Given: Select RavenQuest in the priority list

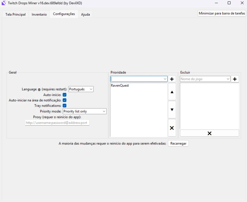Looking at the screenshot, I should point(120,86).
